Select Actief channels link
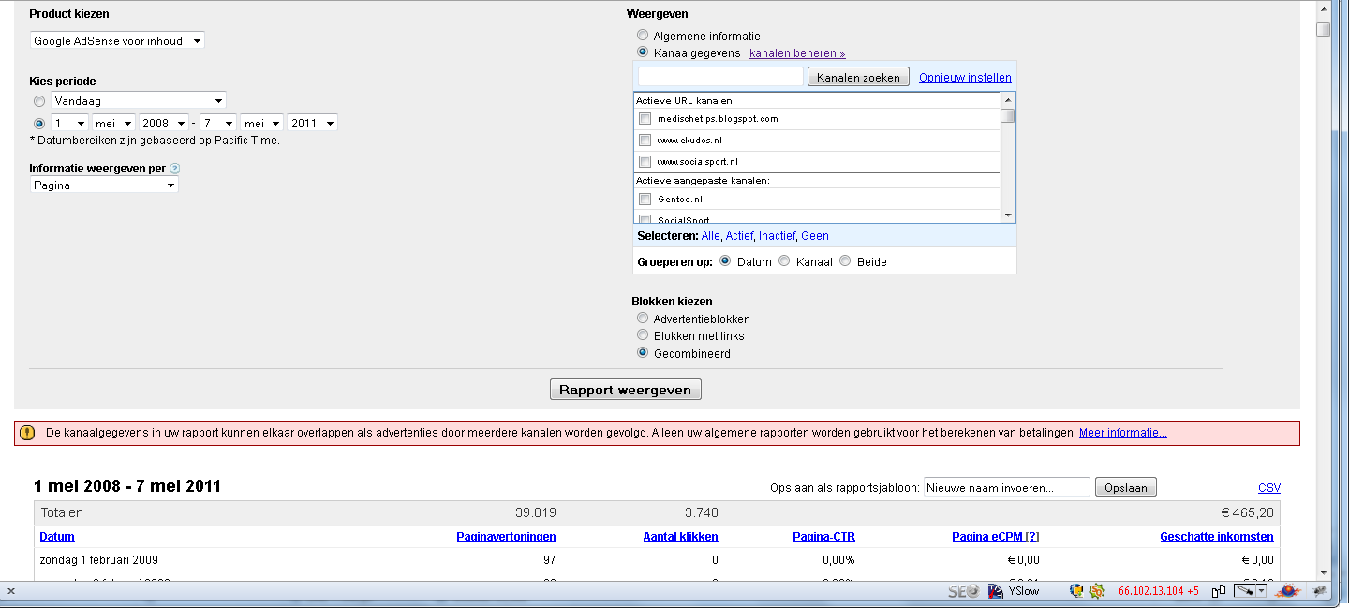Screen dimensions: 1349x608 click(x=739, y=236)
